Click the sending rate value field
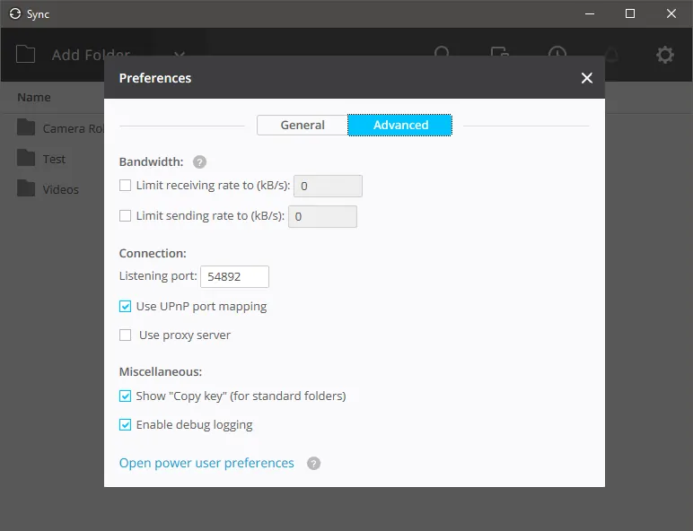This screenshot has width=693, height=531. click(x=322, y=216)
